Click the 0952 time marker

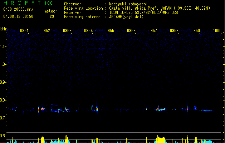[46, 31]
